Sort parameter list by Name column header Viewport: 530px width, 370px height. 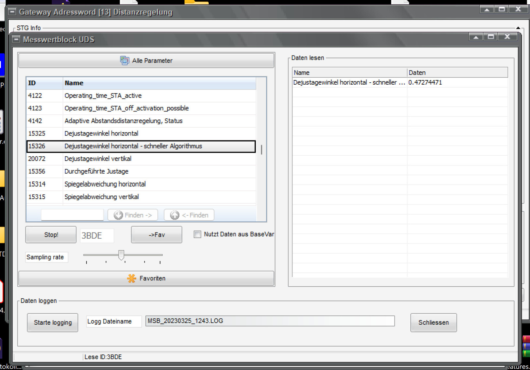(159, 83)
